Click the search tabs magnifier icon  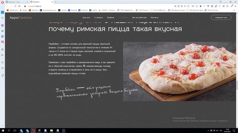pos(221,2)
